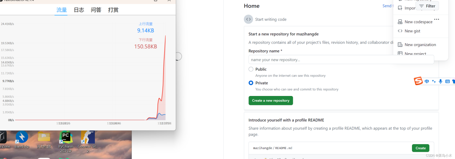
Task: Click the Sogou input method logo
Action: coord(418,81)
